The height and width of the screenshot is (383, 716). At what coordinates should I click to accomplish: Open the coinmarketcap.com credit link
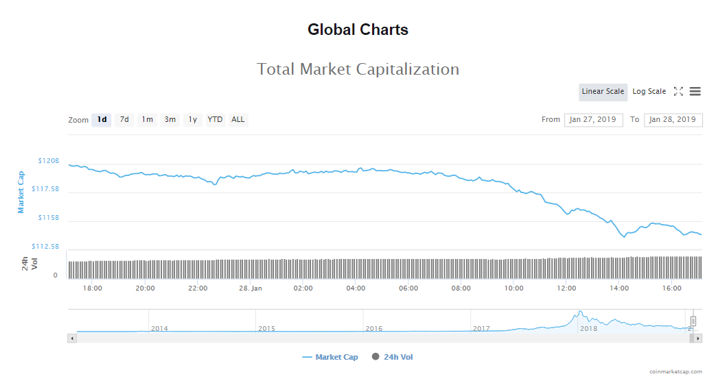[675, 371]
